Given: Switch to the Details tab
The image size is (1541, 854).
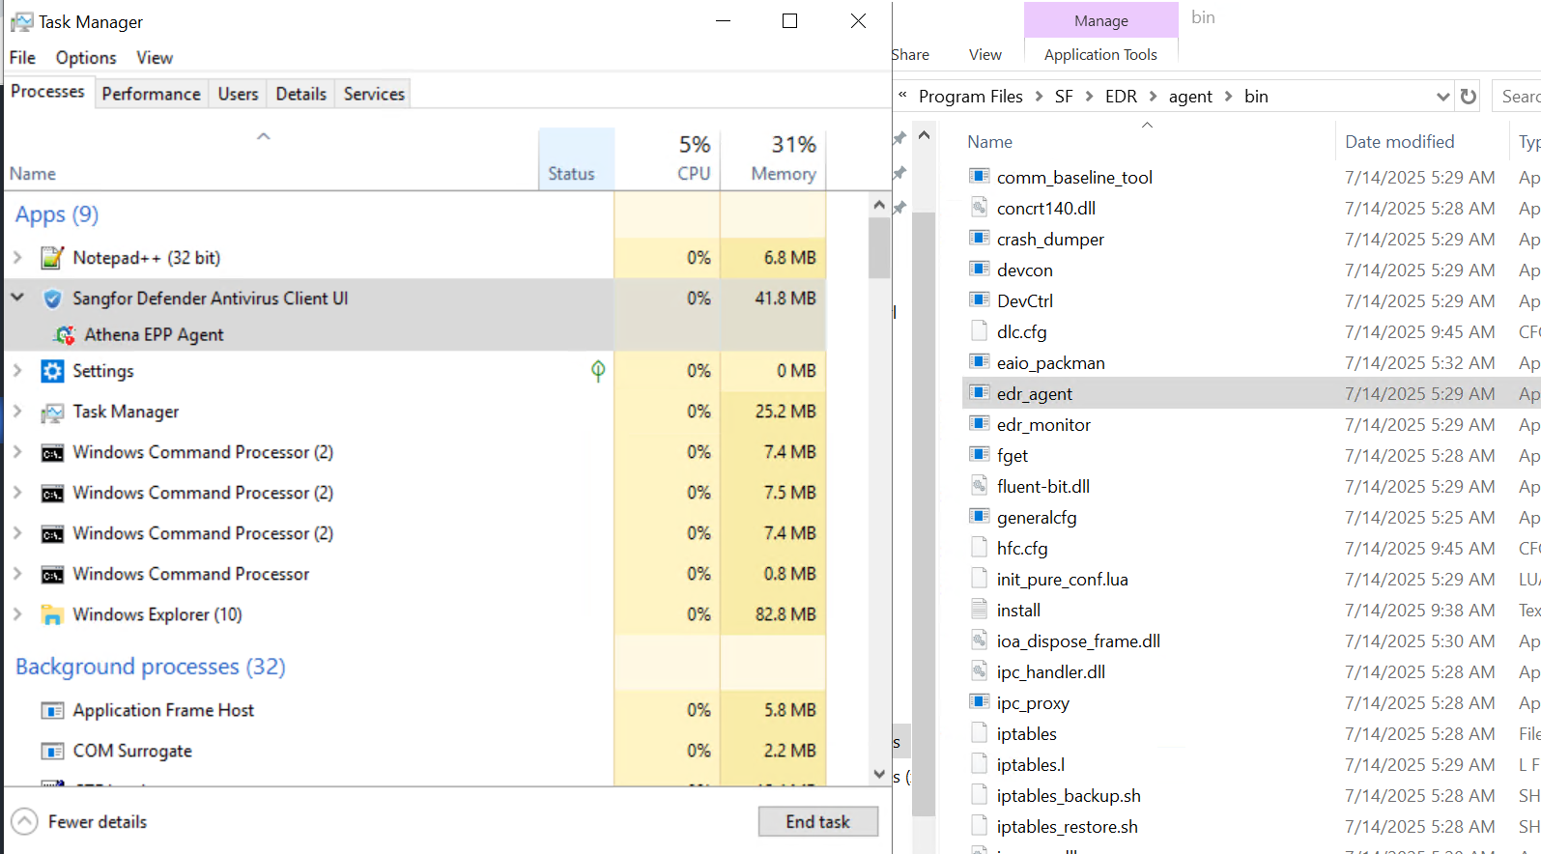Looking at the screenshot, I should (x=301, y=94).
